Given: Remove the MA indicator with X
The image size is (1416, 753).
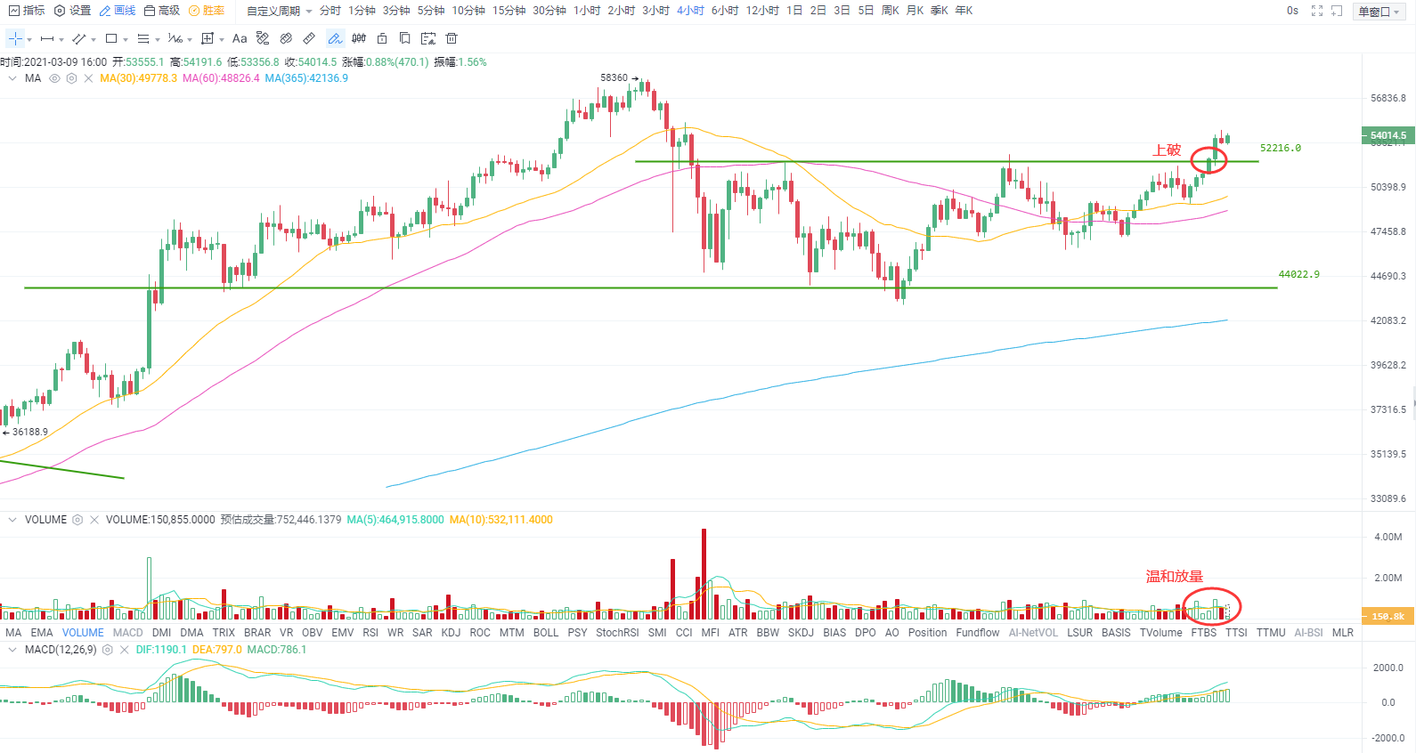Looking at the screenshot, I should [x=88, y=78].
